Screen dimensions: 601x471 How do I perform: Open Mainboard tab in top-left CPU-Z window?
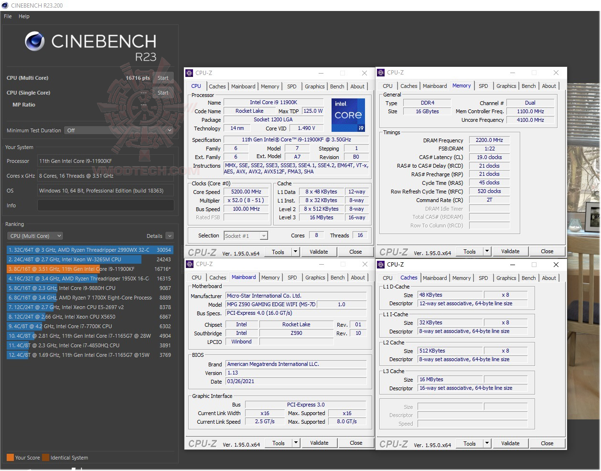[x=243, y=86]
